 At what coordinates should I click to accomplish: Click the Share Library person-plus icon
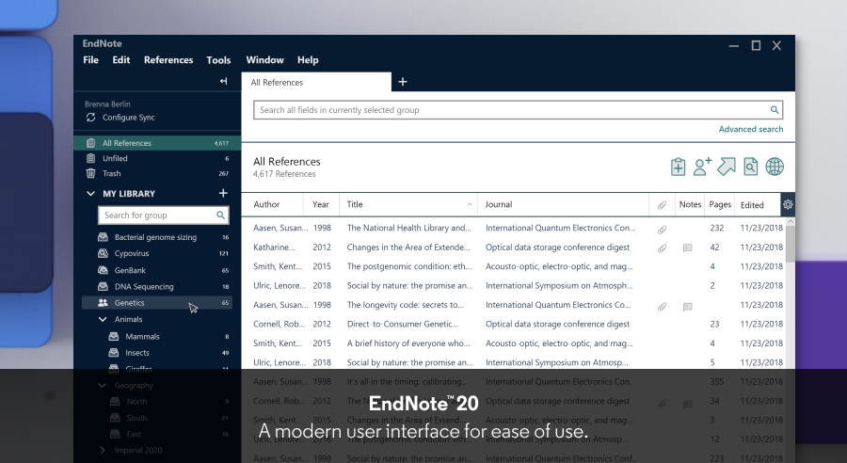[702, 167]
